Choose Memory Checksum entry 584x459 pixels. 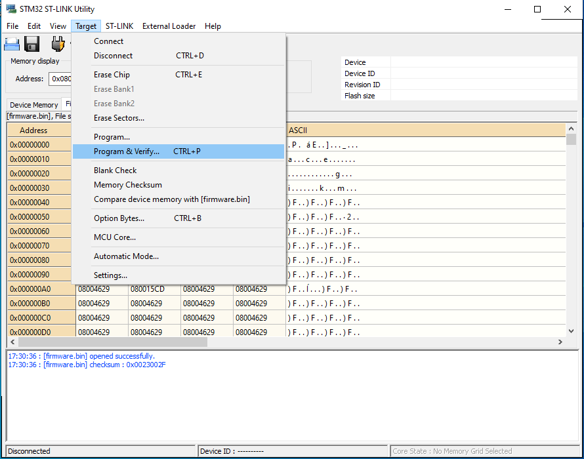[x=178, y=185]
